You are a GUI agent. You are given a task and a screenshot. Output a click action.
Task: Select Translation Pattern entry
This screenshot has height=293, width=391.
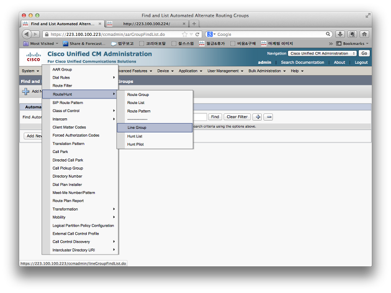tap(80, 144)
